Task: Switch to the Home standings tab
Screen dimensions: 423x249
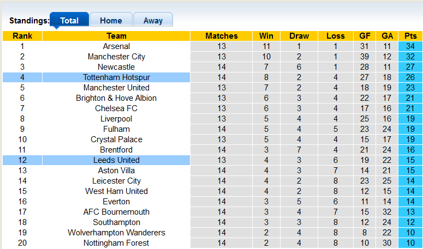Action: tap(111, 21)
